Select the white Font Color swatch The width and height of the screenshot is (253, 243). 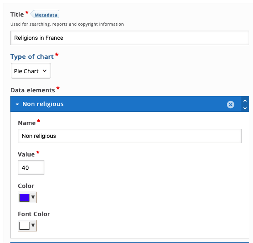24,226
